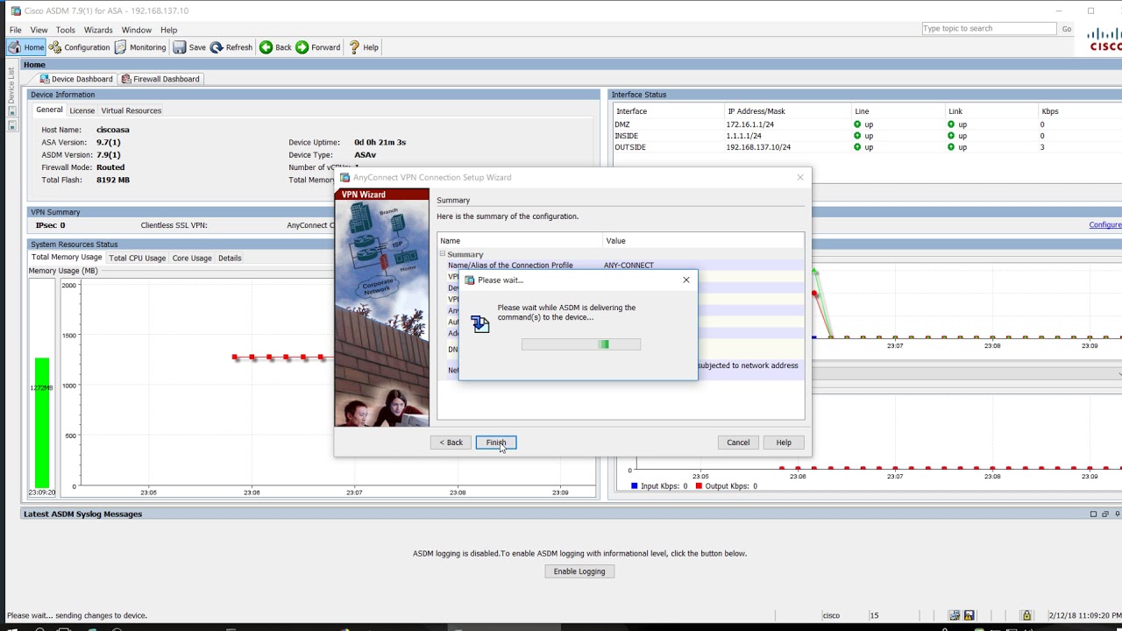Click the Type topic to search field
The height and width of the screenshot is (631, 1122).
pos(989,29)
